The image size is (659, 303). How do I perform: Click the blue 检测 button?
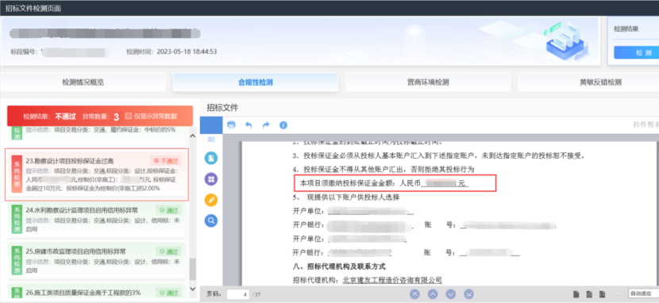[636, 52]
